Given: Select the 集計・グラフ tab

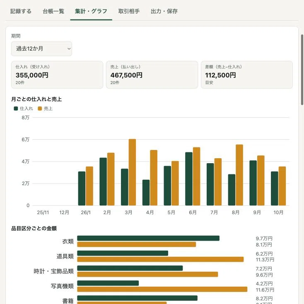Looking at the screenshot, I should [91, 11].
